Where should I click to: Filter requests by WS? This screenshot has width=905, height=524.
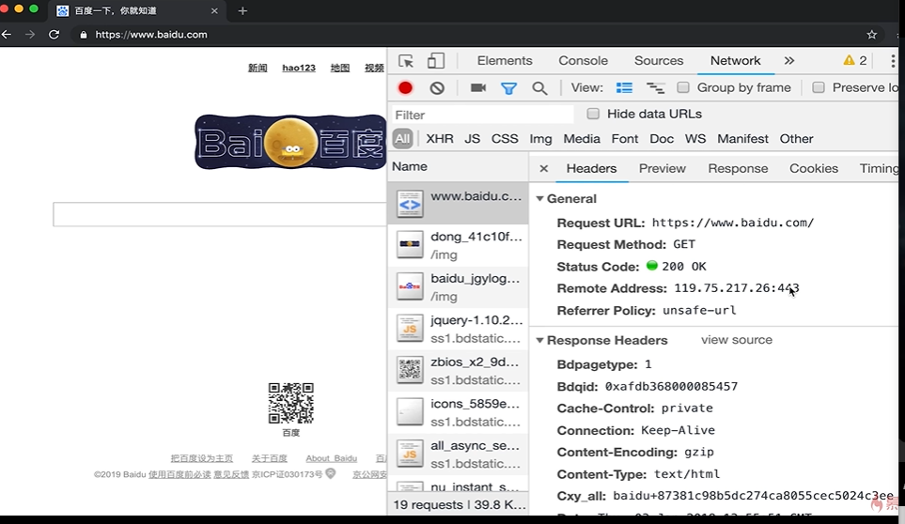click(694, 138)
